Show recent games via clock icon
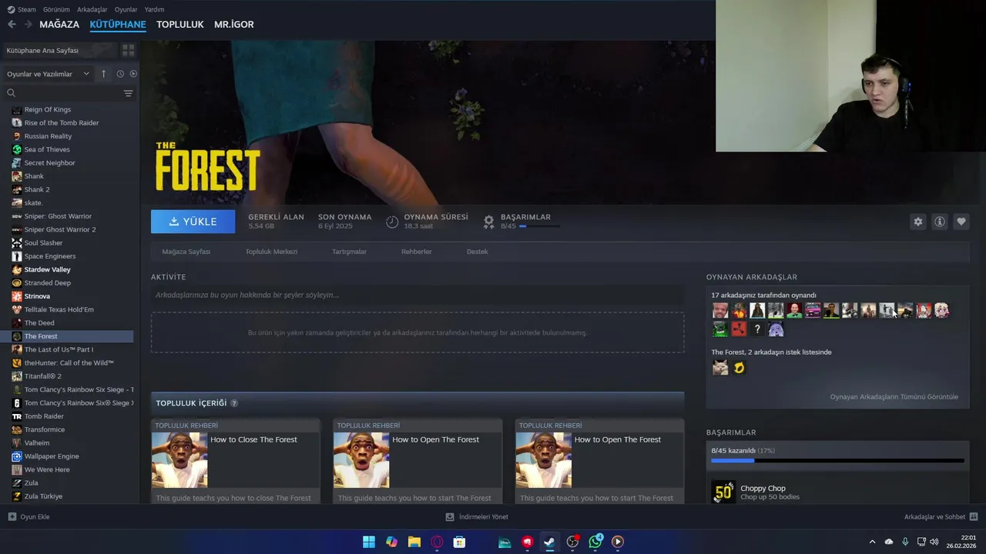The image size is (986, 554). click(x=120, y=74)
